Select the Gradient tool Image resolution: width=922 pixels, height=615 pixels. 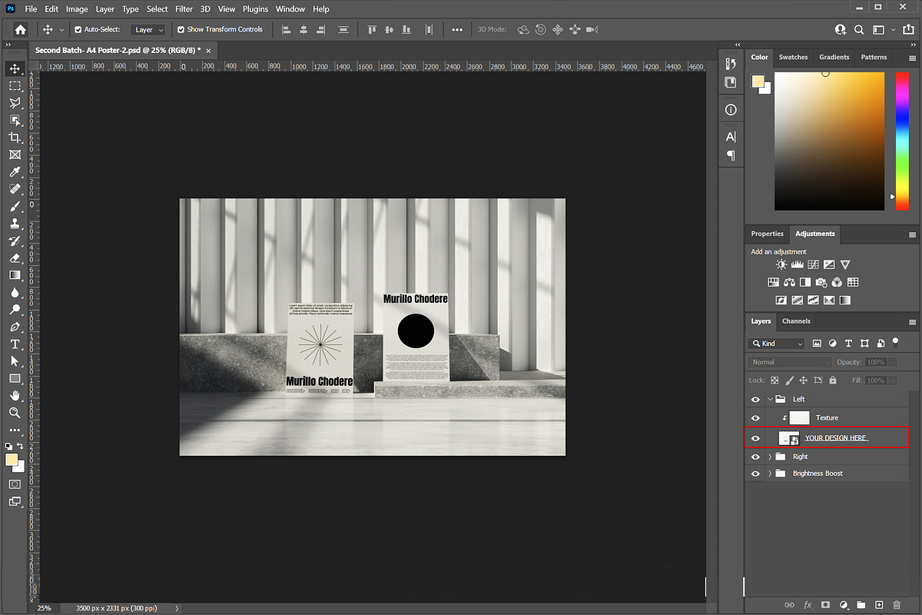15,275
